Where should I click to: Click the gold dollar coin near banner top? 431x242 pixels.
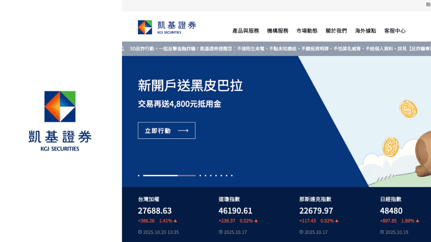tap(408, 109)
